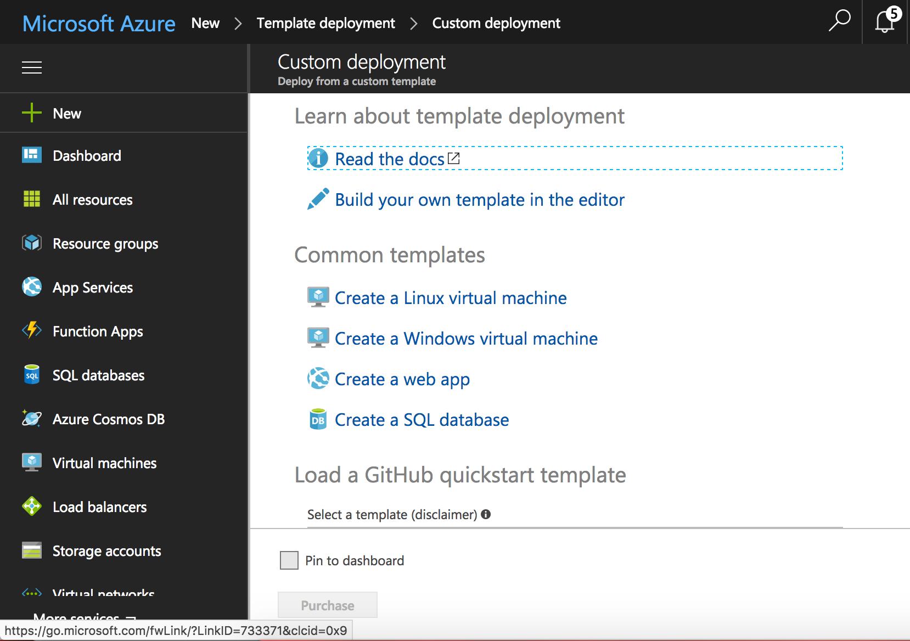This screenshot has width=910, height=641.
Task: Open SQL databases from the sidebar icon
Action: pos(32,375)
